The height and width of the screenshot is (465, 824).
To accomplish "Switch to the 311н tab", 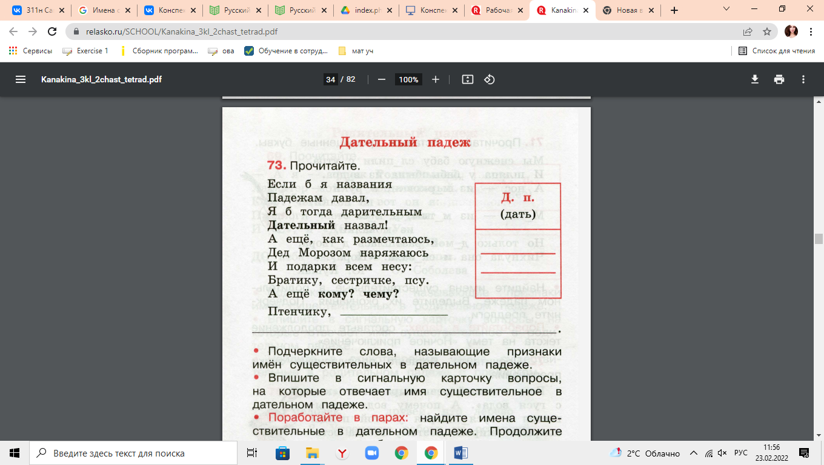I will 38,10.
